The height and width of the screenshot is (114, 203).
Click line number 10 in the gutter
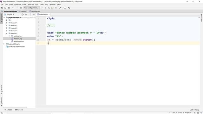[38, 36]
